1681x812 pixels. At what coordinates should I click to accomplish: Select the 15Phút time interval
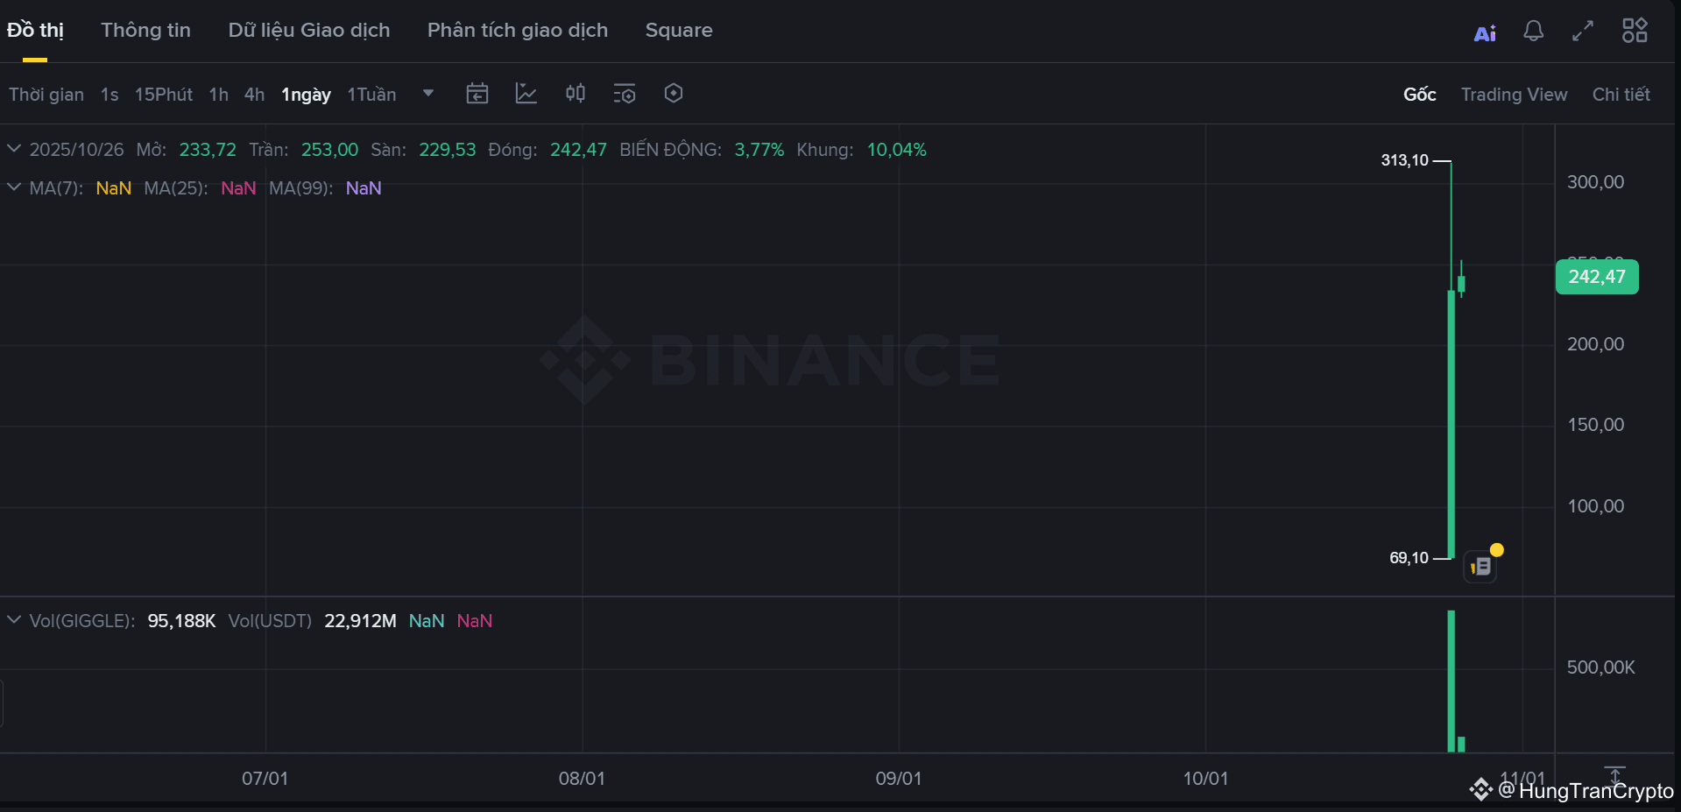163,95
